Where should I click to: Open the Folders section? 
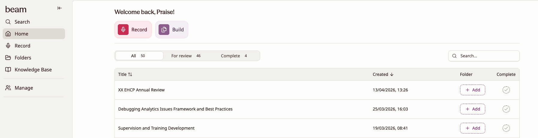(x=23, y=58)
